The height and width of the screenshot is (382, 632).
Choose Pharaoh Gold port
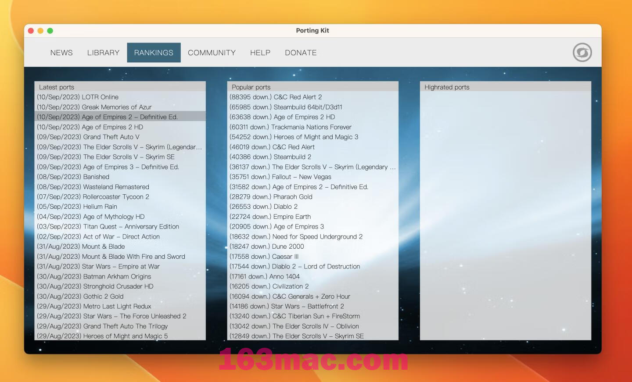pyautogui.click(x=313, y=196)
